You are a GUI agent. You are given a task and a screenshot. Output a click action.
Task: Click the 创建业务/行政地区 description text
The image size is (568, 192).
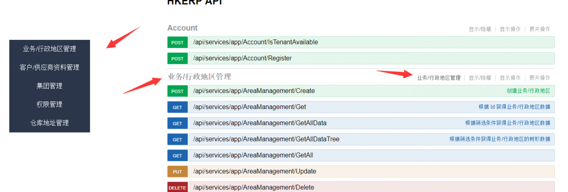point(529,91)
